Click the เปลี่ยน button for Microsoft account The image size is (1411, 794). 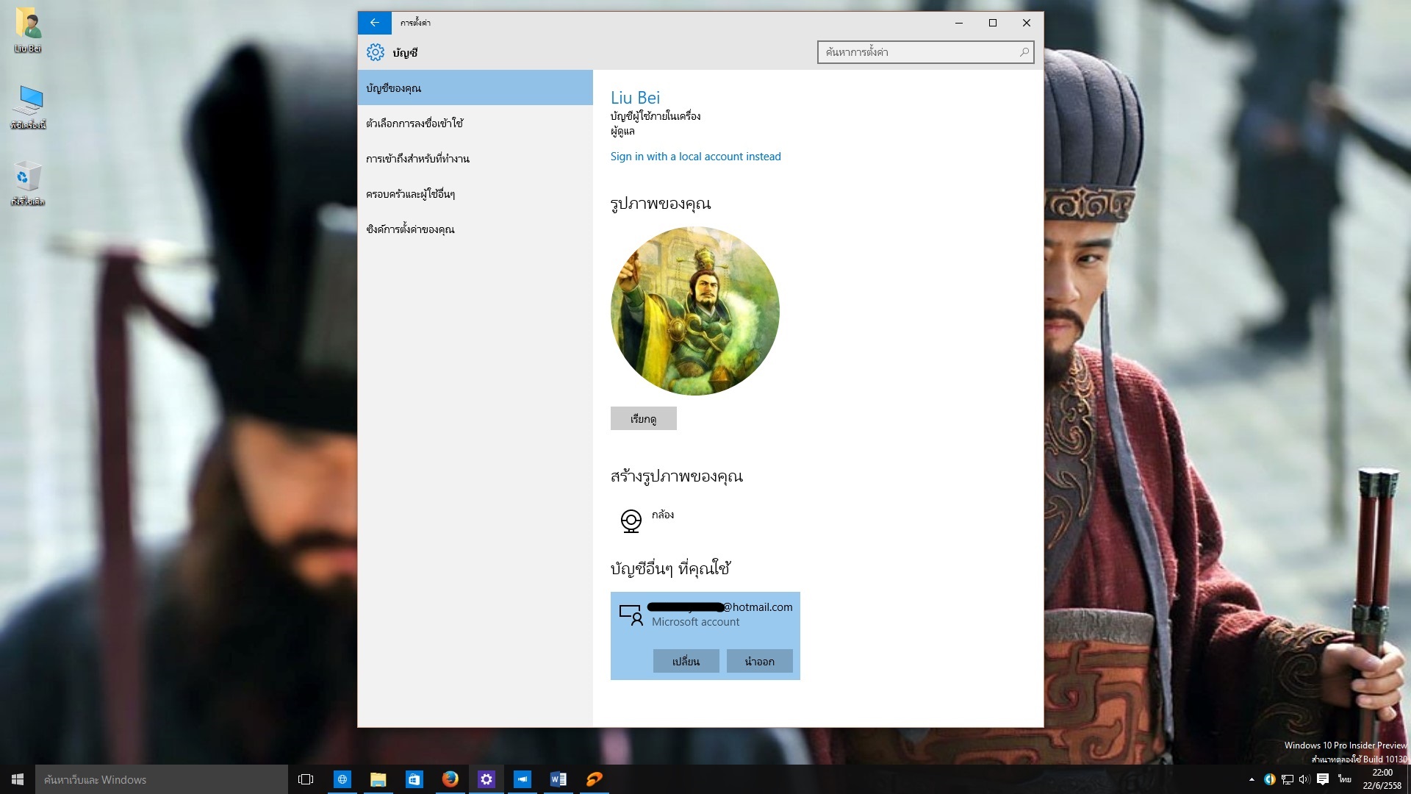pos(686,661)
